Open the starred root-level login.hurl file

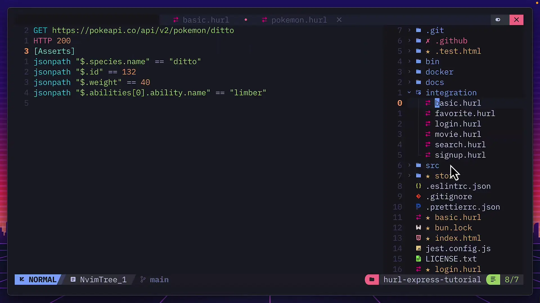[458, 269]
